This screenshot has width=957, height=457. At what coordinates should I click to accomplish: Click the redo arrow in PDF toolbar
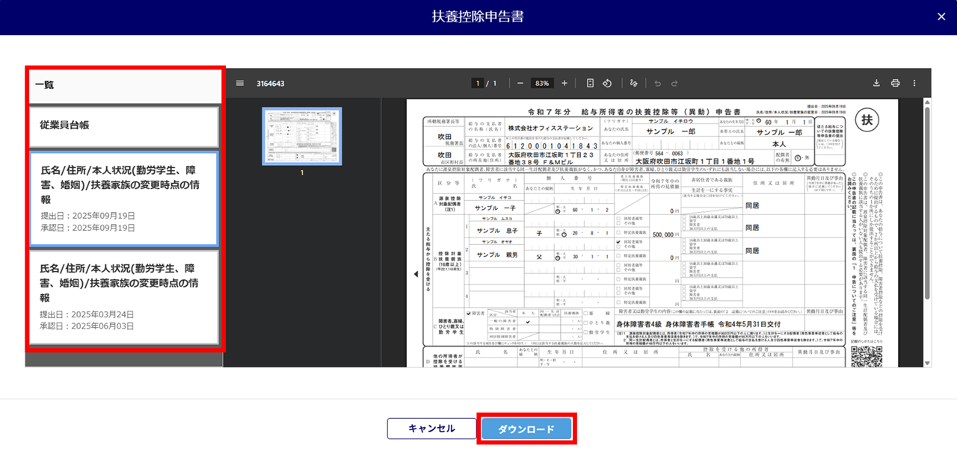[674, 83]
